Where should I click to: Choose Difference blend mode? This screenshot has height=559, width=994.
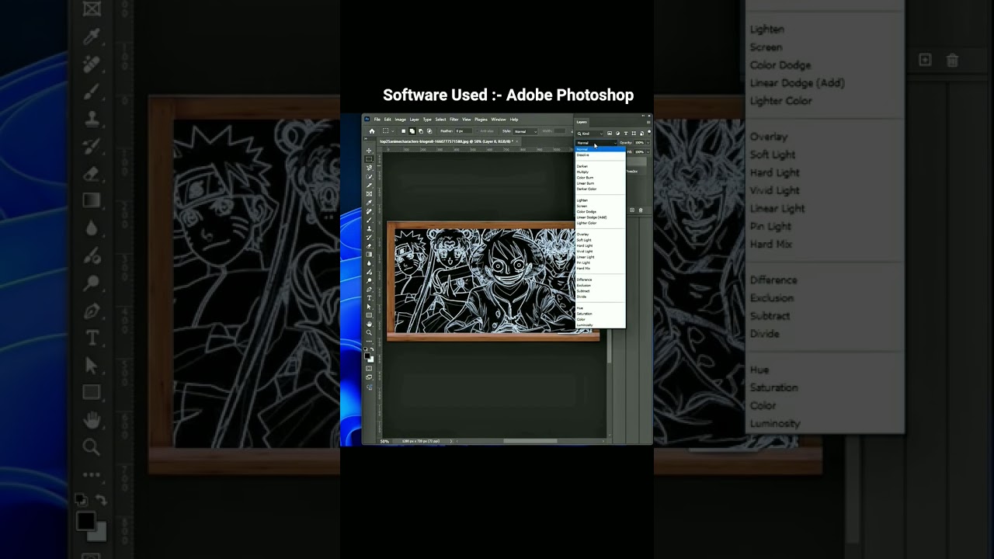coord(585,279)
